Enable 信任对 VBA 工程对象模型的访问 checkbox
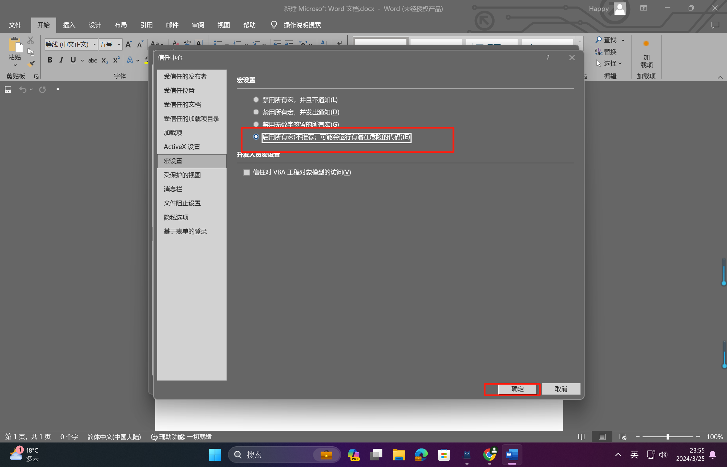 (247, 172)
